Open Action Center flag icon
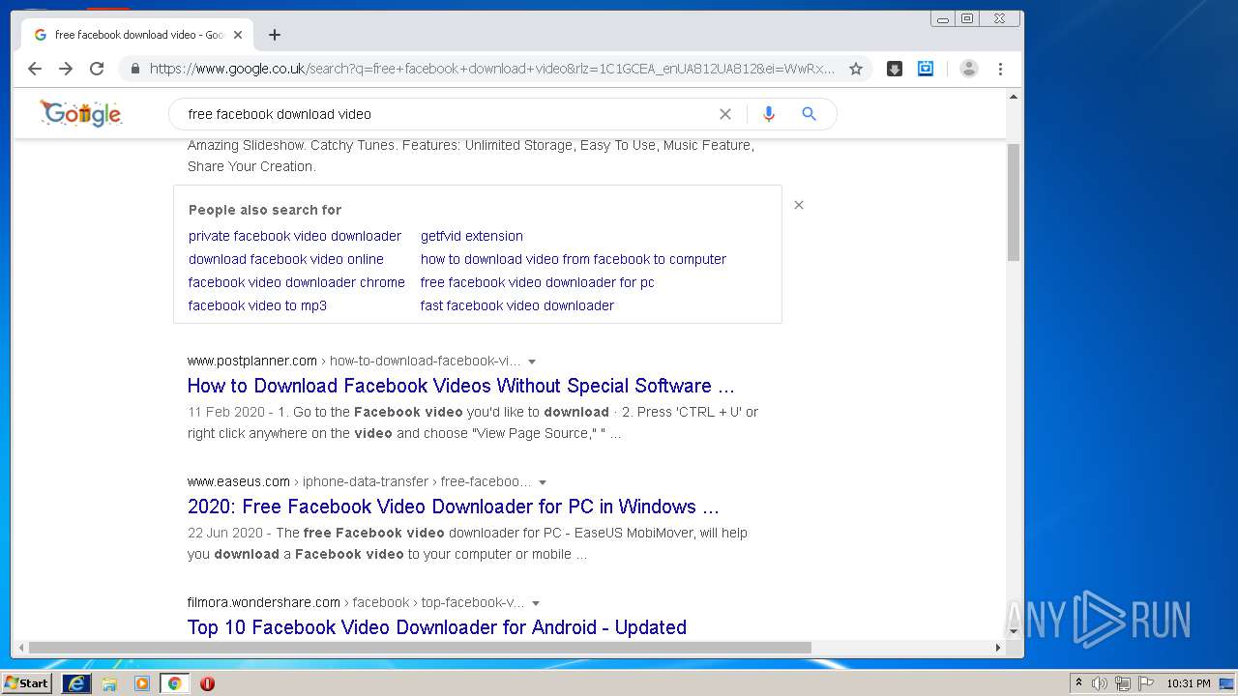The height and width of the screenshot is (696, 1238). coord(1146,683)
